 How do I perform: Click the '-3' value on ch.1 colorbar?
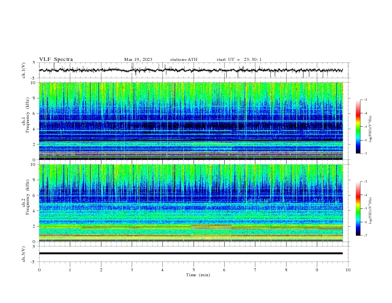coord(365,100)
